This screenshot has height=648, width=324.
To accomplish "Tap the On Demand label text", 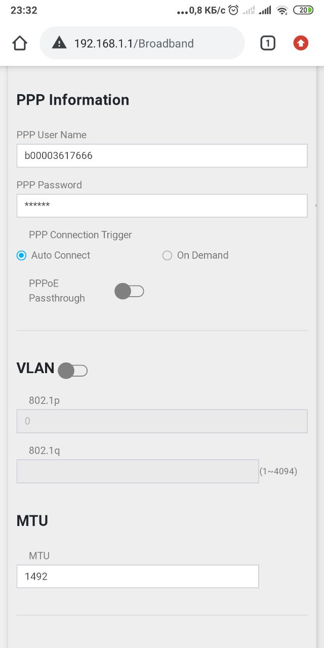I will (x=202, y=256).
